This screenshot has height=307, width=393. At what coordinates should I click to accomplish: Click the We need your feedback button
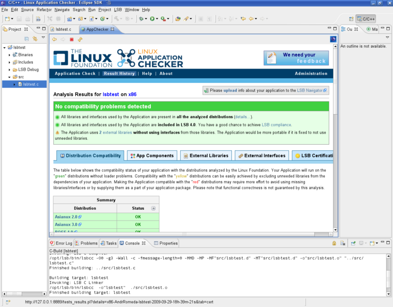[x=296, y=58]
